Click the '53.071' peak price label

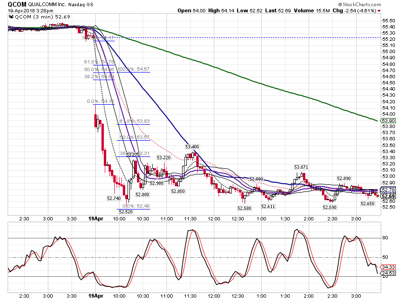click(x=301, y=167)
